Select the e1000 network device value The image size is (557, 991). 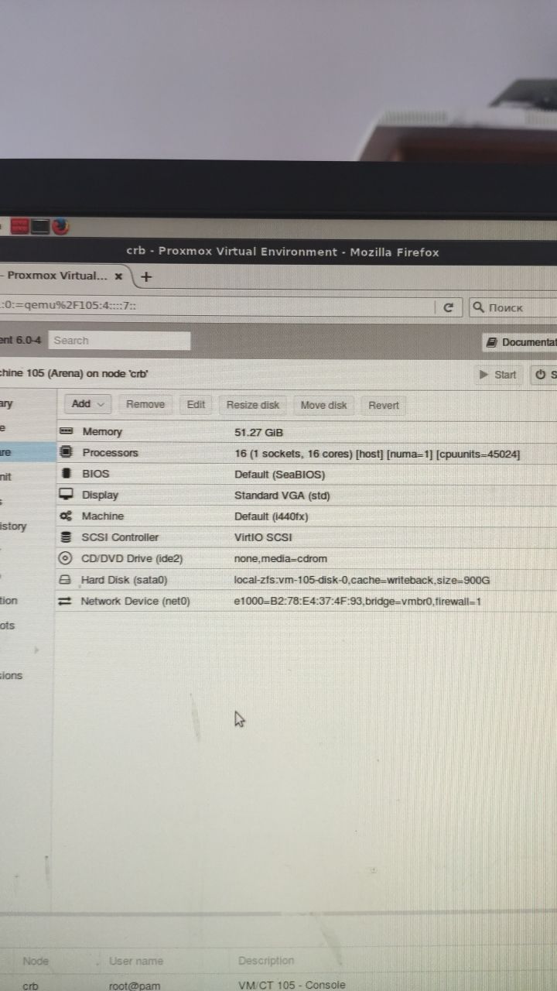357,601
